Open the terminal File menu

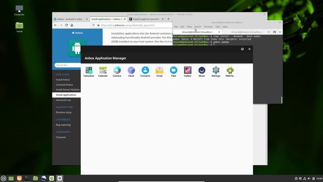[x=176, y=27]
